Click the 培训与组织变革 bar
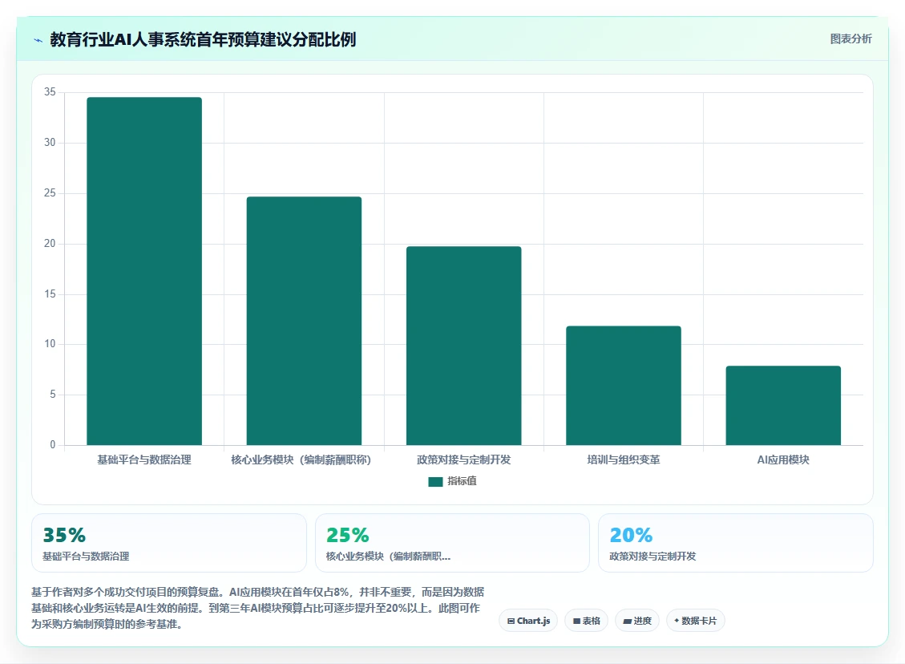This screenshot has height=664, width=905. pyautogui.click(x=624, y=386)
